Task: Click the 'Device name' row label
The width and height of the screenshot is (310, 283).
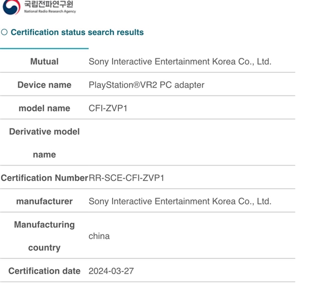Action: 44,85
